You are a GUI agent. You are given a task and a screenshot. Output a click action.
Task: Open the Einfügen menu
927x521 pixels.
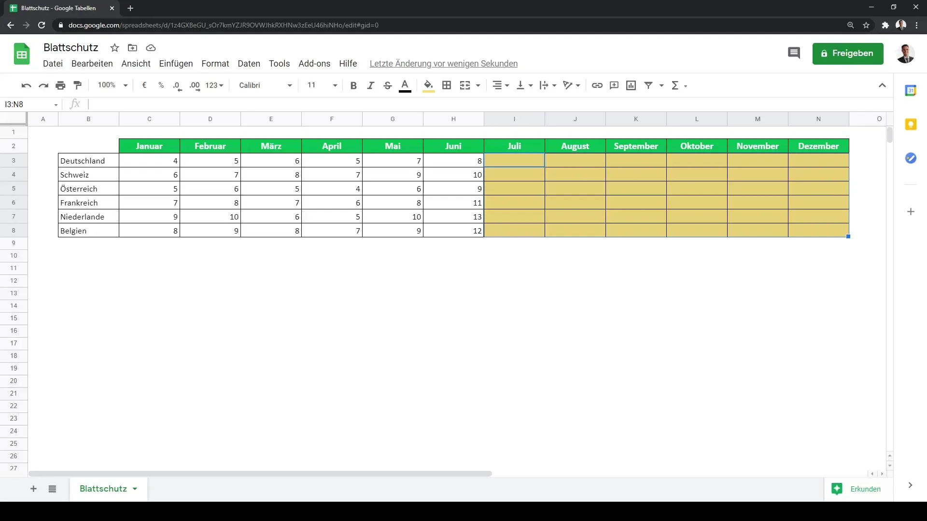176,64
